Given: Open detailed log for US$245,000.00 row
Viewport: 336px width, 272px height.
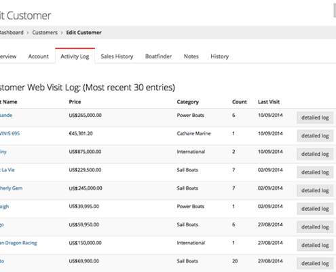Looking at the screenshot, I should (x=315, y=190).
